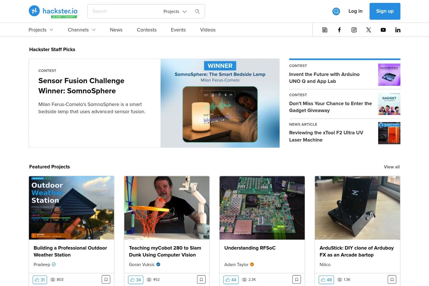Screen dimensions: 429x286
Task: Visit Hackster's Instagram icon
Action: tap(354, 30)
